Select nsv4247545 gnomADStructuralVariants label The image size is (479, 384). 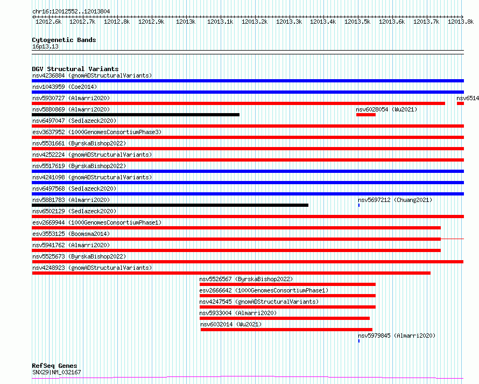[x=259, y=302]
